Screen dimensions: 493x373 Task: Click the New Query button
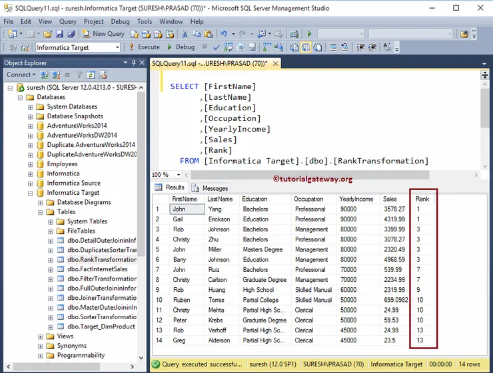pyautogui.click(x=103, y=34)
